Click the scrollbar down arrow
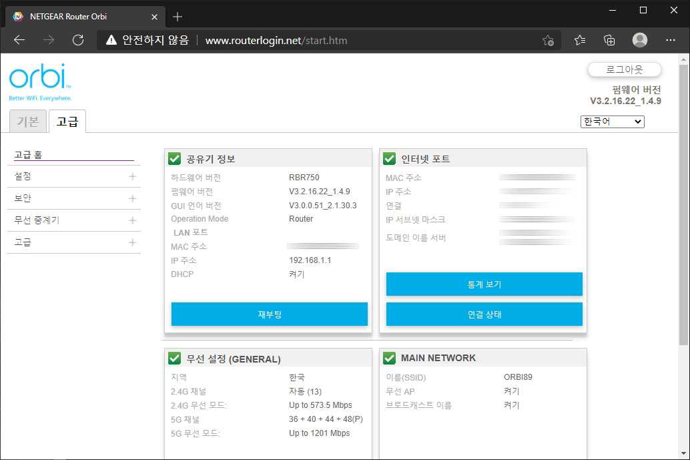690x460 pixels. 683,453
